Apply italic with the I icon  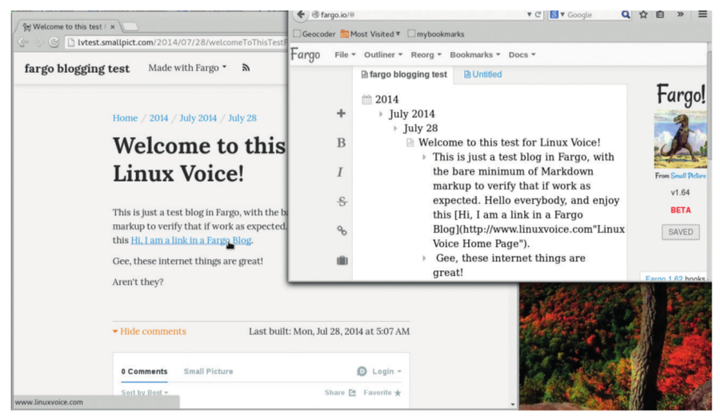click(340, 172)
